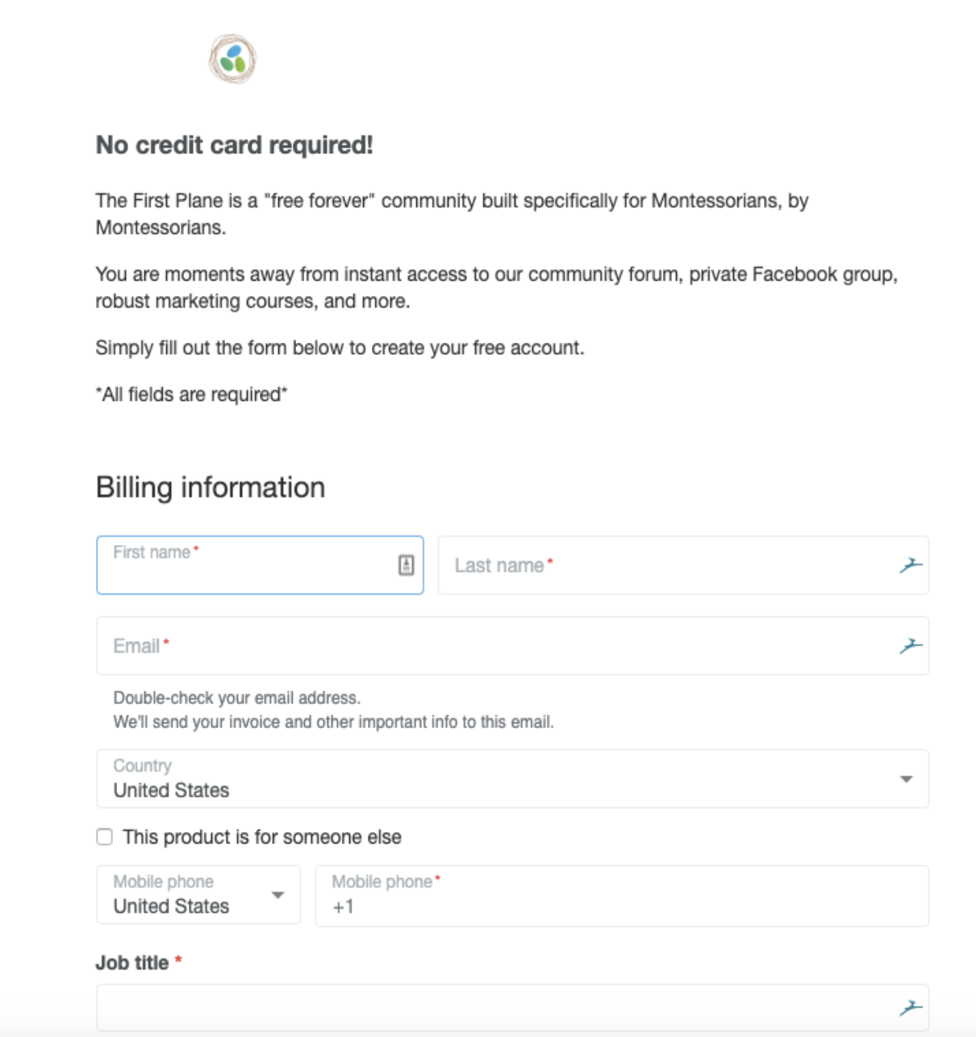
Task: Click the 'Double-check your email address' hint
Action: click(237, 698)
